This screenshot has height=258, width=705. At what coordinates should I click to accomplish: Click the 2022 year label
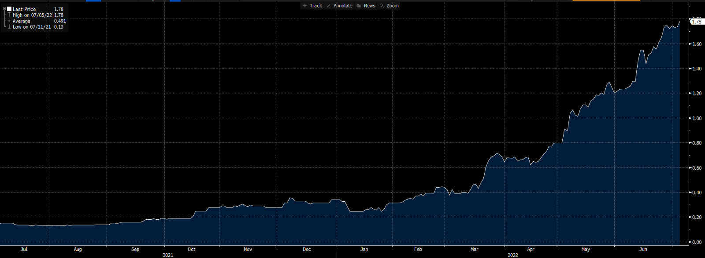512,255
